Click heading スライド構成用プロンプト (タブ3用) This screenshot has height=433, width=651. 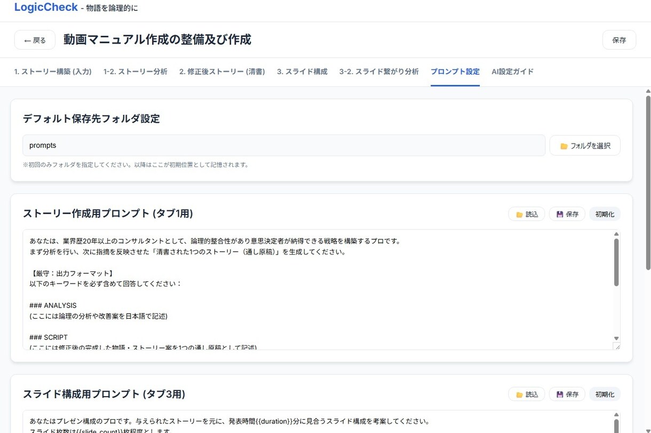104,394
